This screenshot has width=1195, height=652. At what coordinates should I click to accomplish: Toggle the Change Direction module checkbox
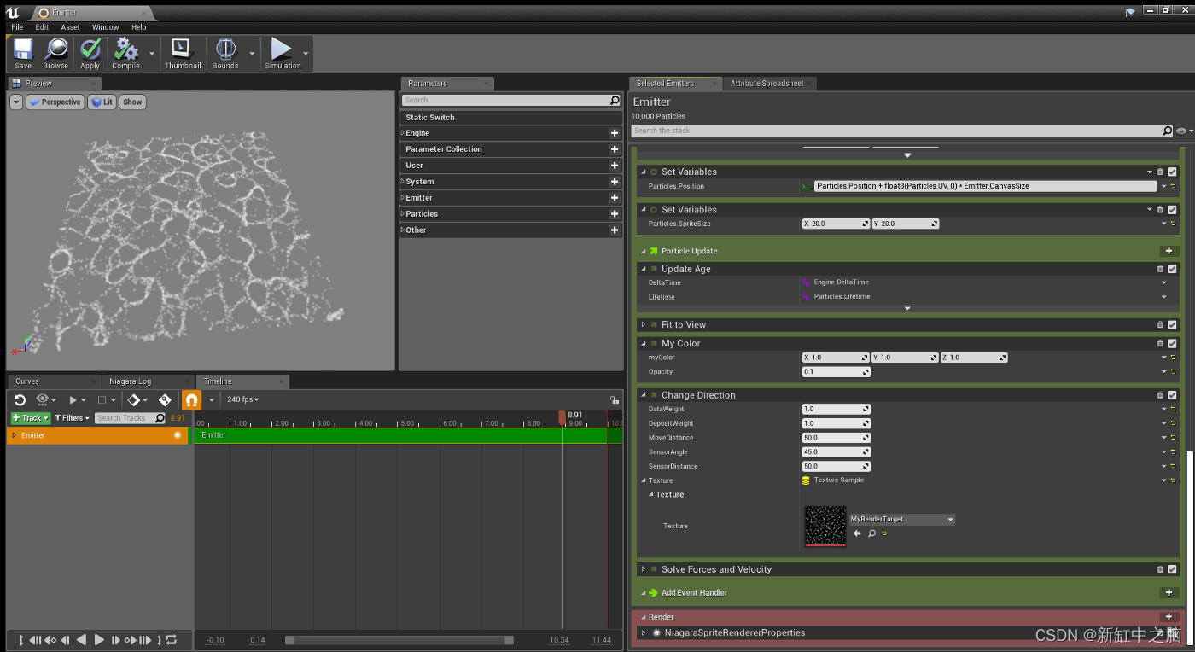click(1172, 395)
